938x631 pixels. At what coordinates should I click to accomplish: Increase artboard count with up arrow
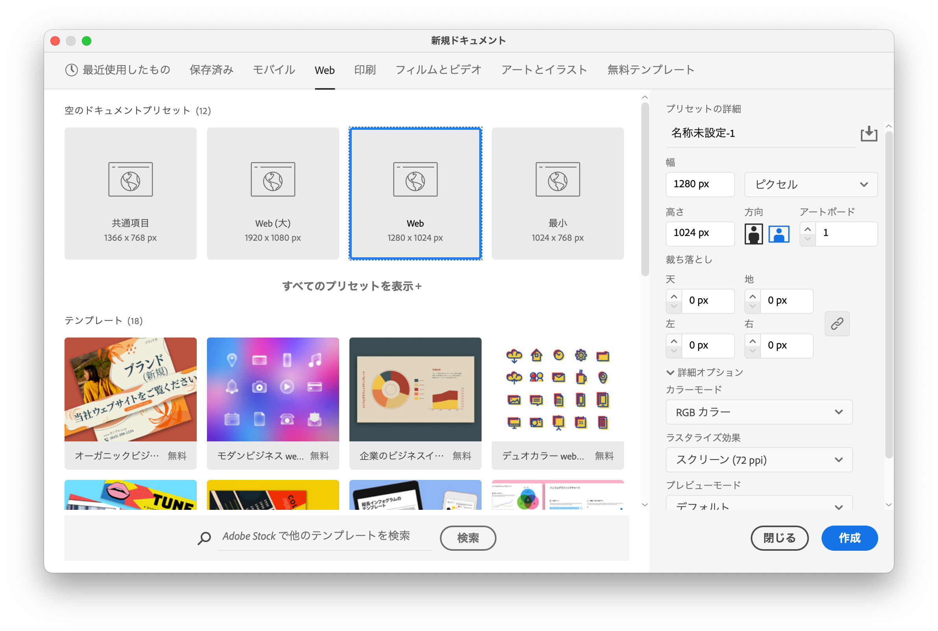(x=807, y=229)
